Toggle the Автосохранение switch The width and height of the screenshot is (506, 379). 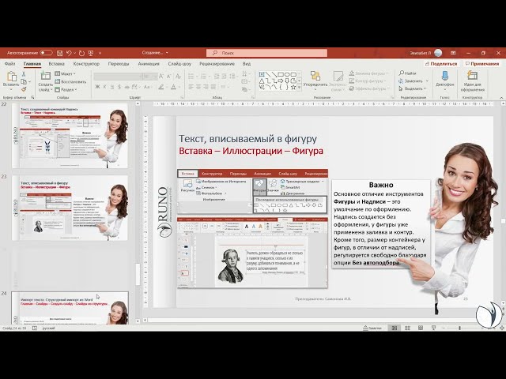click(x=46, y=53)
